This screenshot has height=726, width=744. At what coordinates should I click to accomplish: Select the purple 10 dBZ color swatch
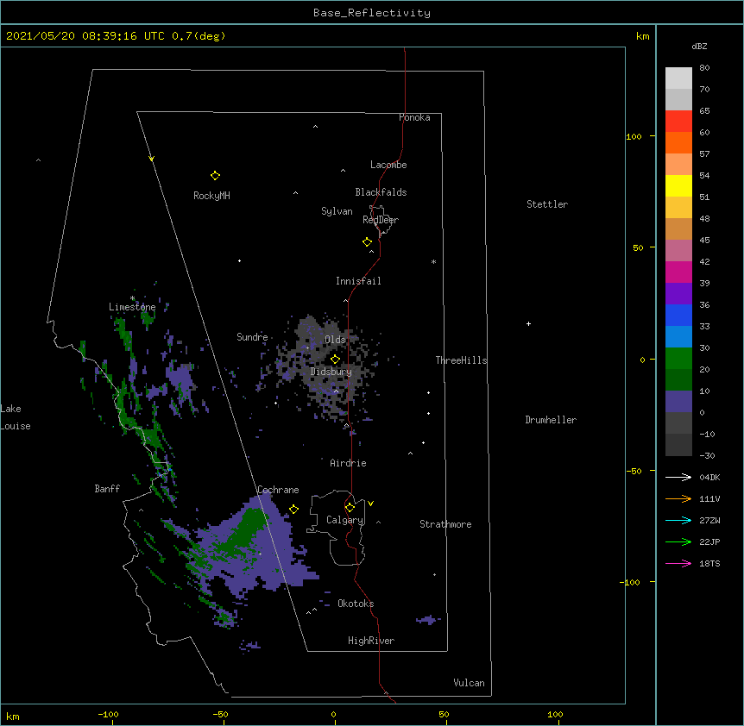(x=678, y=402)
